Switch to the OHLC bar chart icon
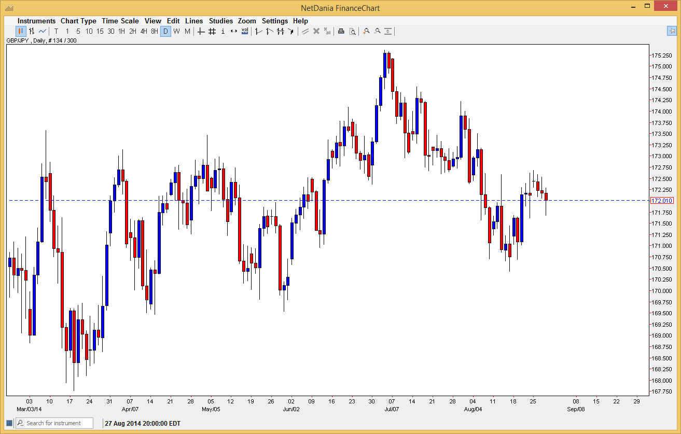The height and width of the screenshot is (434, 681). [x=32, y=32]
